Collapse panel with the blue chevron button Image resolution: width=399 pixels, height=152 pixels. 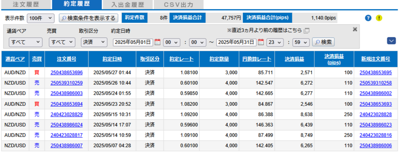[391, 41]
